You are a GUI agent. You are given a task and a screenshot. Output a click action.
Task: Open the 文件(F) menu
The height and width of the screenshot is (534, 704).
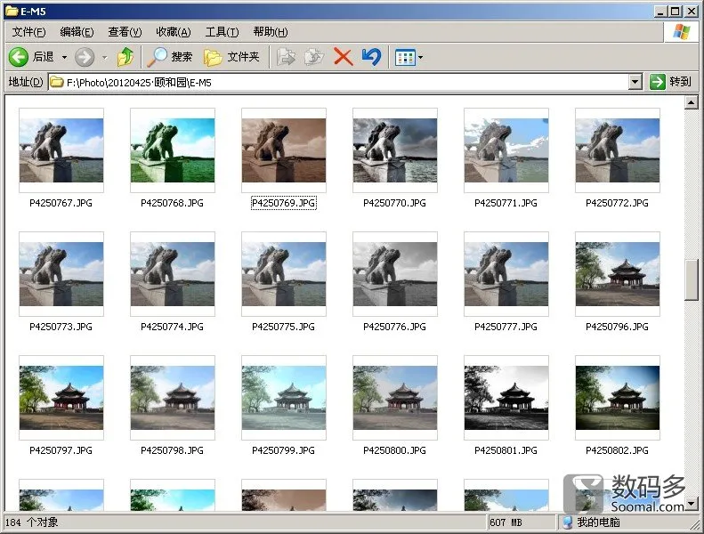pos(28,32)
